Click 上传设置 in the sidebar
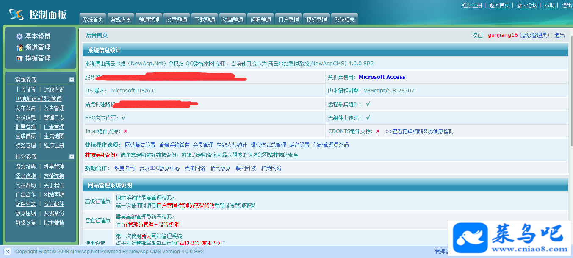Image resolution: width=573 pixels, height=258 pixels. click(26, 89)
